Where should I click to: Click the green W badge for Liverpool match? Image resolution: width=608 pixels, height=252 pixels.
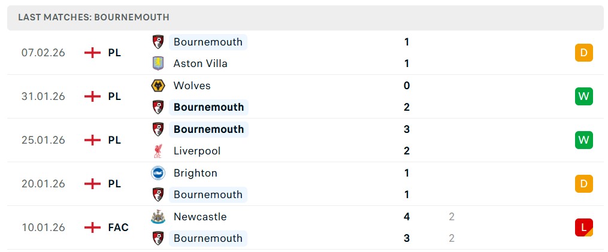pyautogui.click(x=583, y=140)
